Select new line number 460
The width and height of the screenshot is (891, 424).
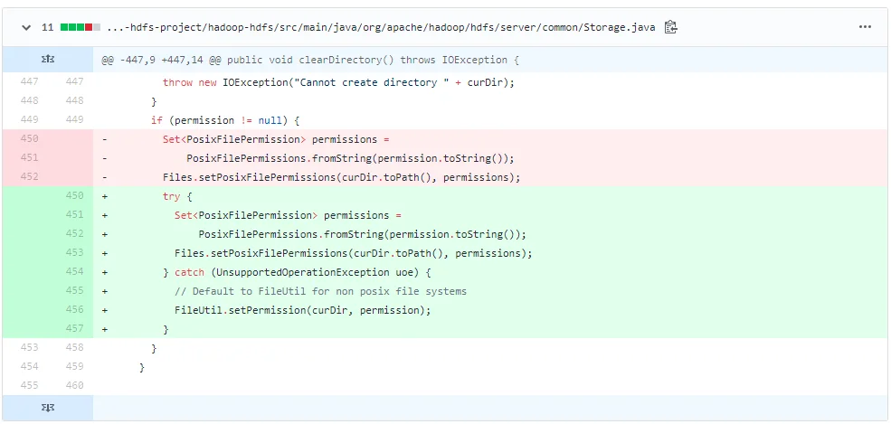coord(74,386)
